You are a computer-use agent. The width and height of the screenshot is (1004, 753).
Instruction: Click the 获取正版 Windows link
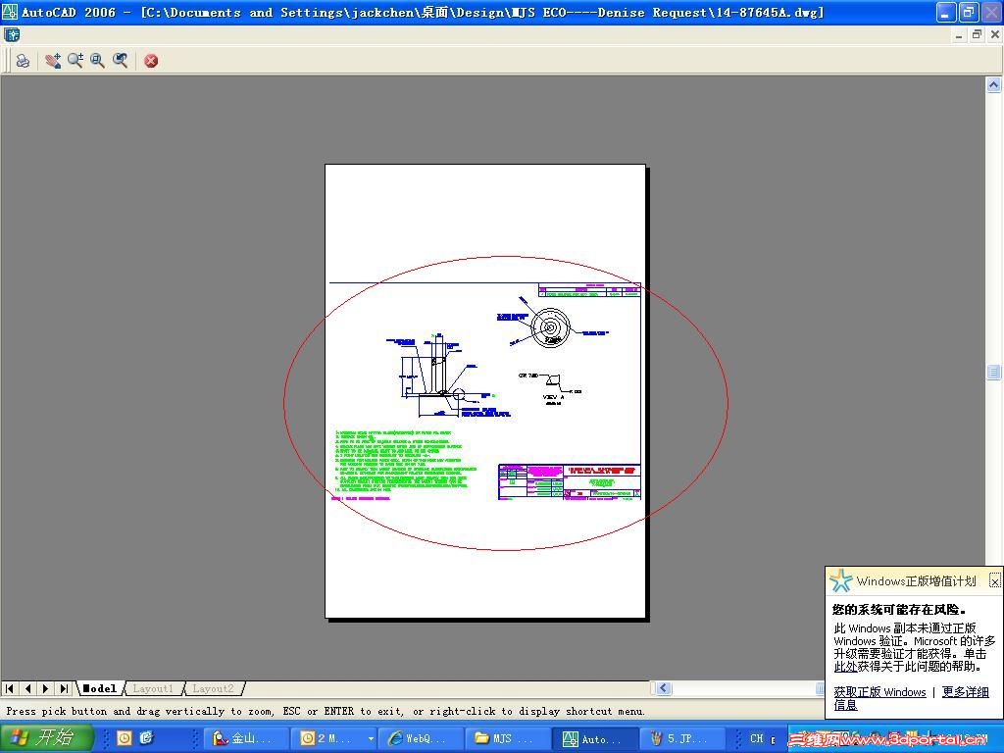point(879,692)
